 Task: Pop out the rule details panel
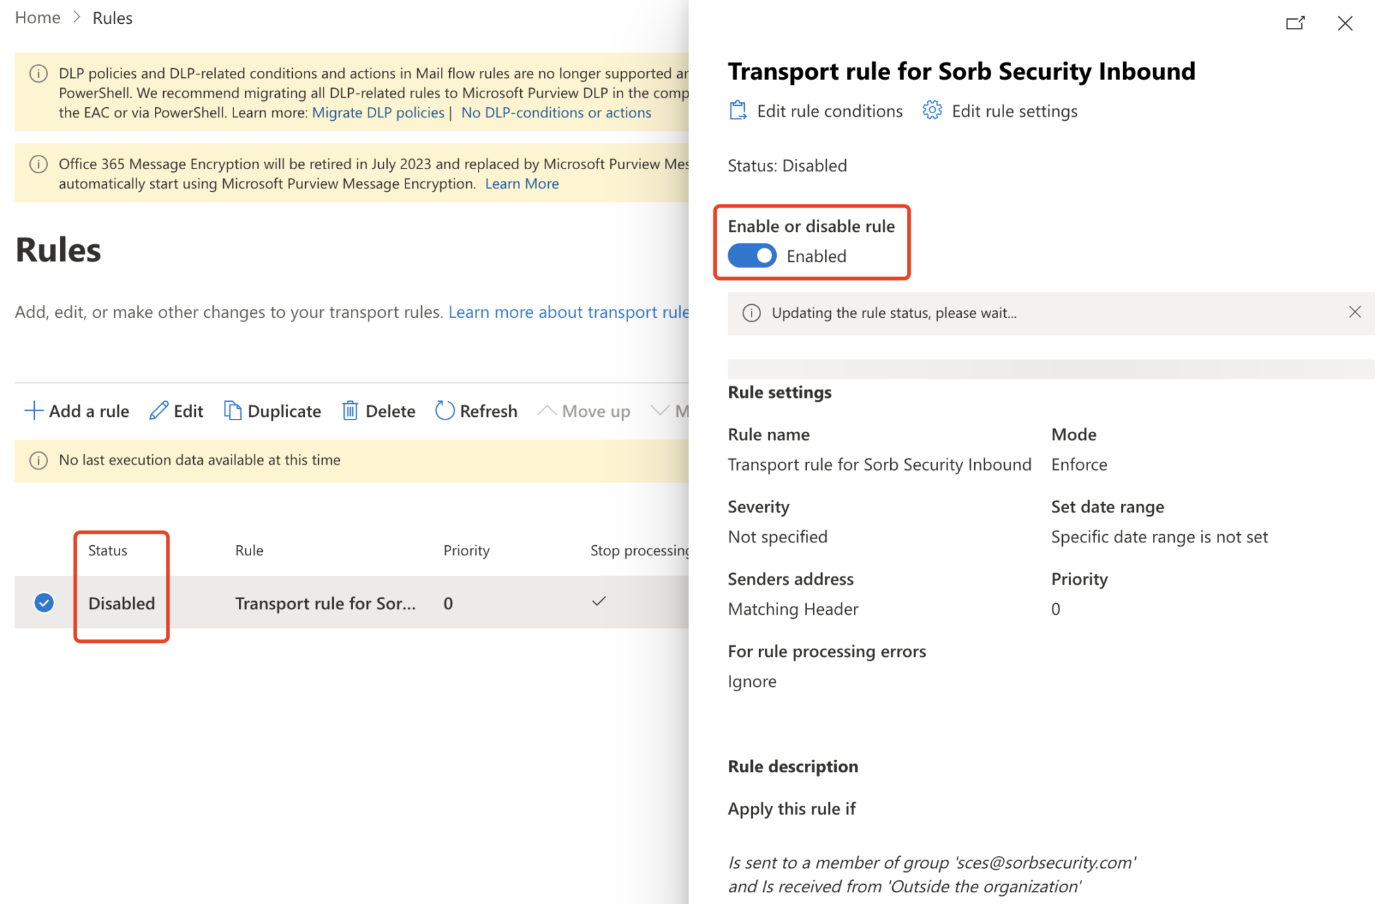click(1295, 23)
